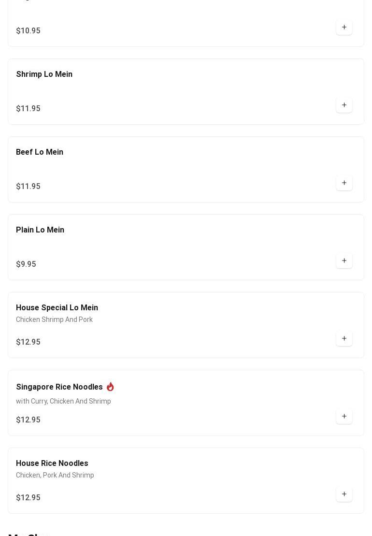Click the $9.95 Plain Lo Mein price
The height and width of the screenshot is (536, 372).
pyautogui.click(x=26, y=264)
